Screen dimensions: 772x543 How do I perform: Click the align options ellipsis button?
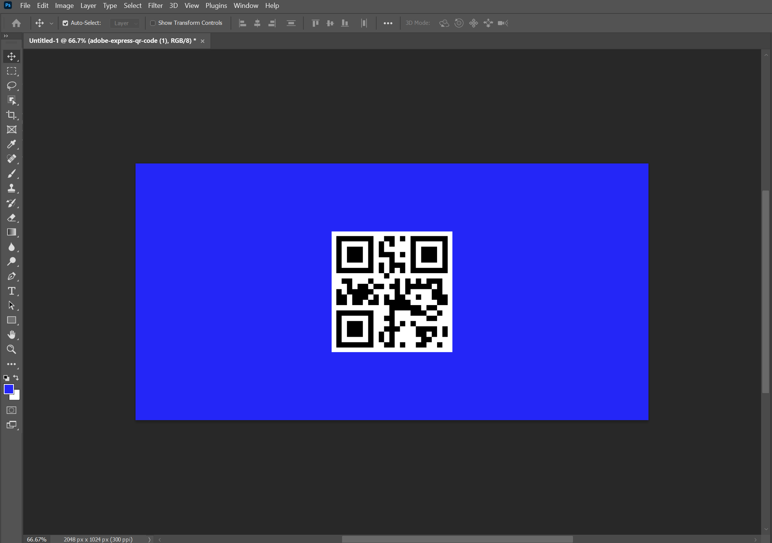coord(388,23)
